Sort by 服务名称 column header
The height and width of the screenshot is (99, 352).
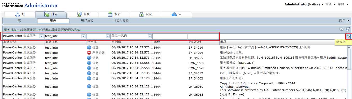pyautogui.click(x=66, y=42)
